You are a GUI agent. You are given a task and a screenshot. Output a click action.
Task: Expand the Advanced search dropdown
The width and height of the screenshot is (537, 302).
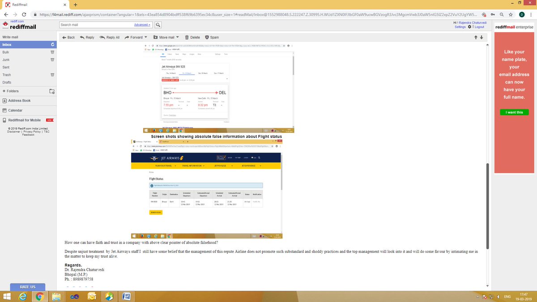[142, 25]
